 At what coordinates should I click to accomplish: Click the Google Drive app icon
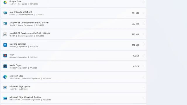click(x=5, y=2)
